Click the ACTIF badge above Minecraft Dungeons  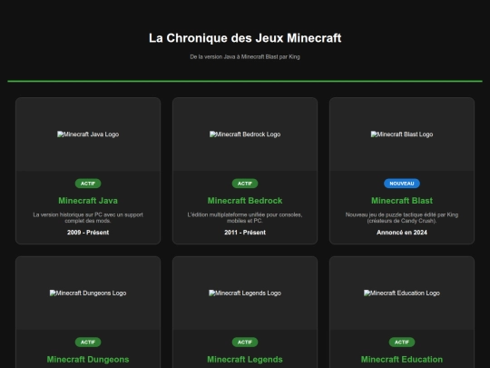pyautogui.click(x=88, y=342)
